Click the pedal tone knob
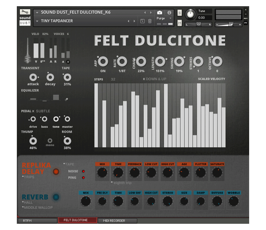The image size is (266, 230). [56, 119]
